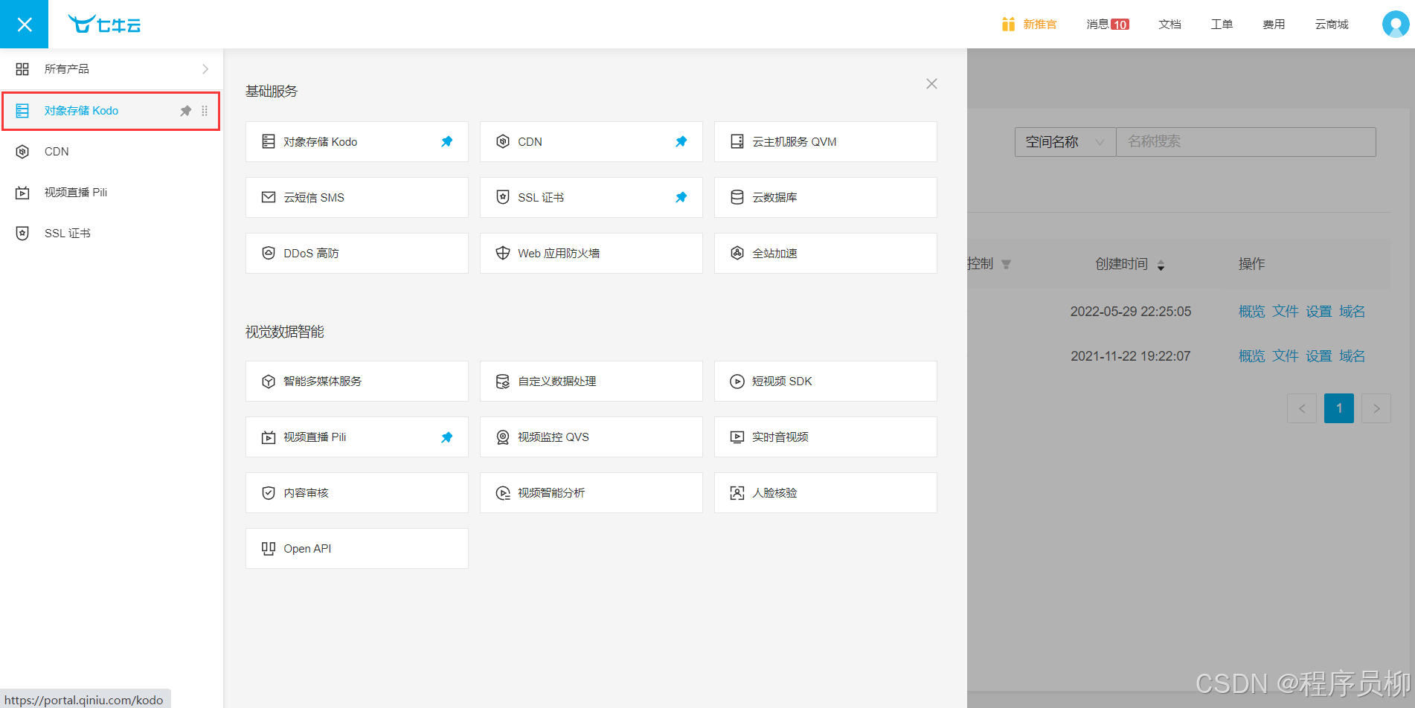Click 概览 for the 2022-05-29 bucket

tap(1251, 312)
